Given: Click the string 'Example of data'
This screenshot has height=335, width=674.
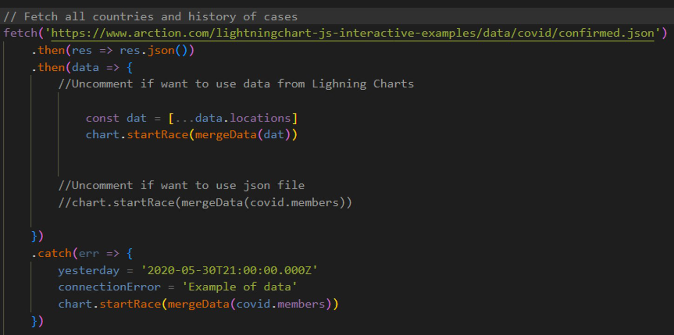Looking at the screenshot, I should click(240, 287).
